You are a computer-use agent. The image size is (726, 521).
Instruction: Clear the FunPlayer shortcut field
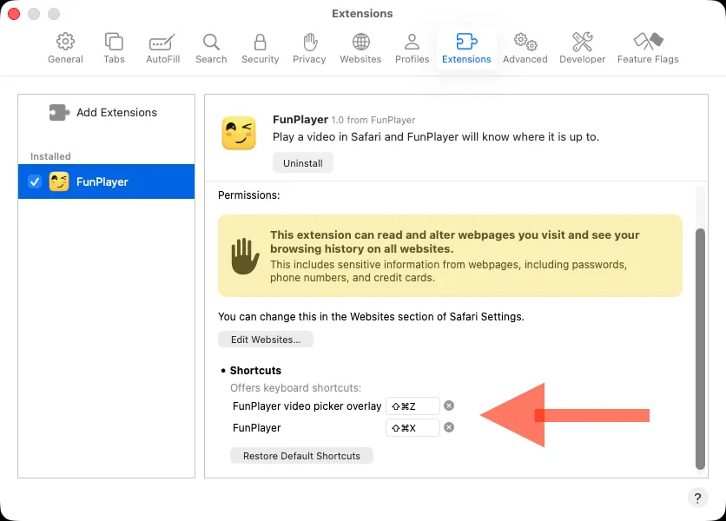tap(449, 427)
